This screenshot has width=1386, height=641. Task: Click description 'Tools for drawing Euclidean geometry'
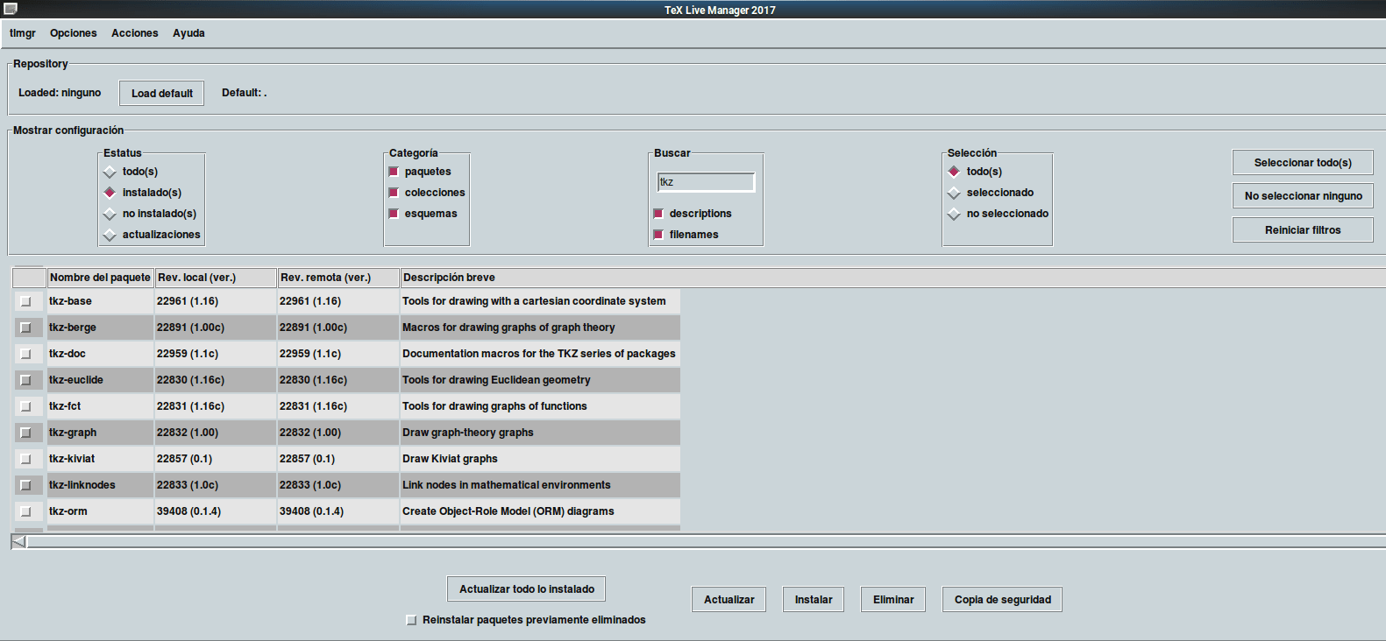[496, 380]
